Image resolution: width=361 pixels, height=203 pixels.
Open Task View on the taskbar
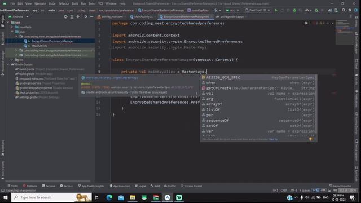pyautogui.click(x=98, y=197)
